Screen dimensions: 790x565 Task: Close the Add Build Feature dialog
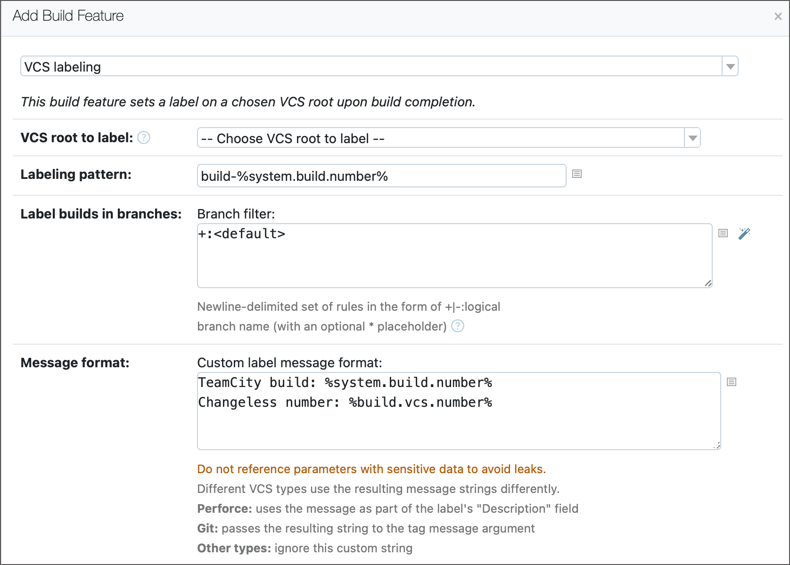click(778, 16)
